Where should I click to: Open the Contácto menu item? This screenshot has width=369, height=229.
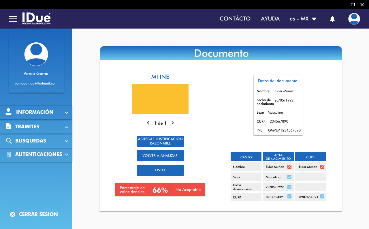pyautogui.click(x=235, y=19)
